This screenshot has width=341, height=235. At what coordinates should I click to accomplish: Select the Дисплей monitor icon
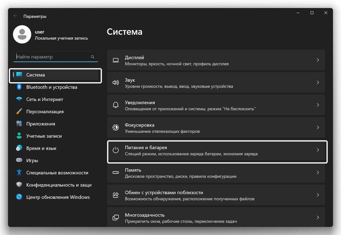point(115,60)
